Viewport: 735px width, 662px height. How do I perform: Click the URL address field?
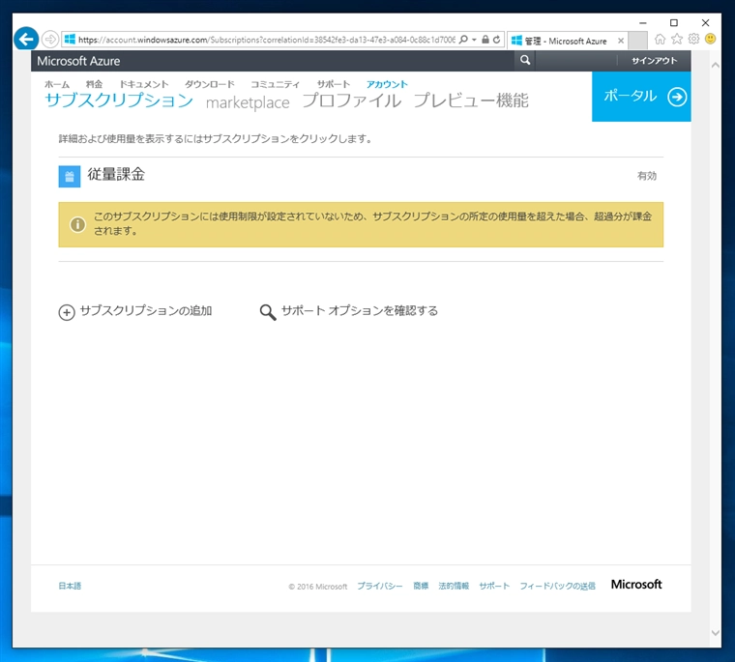point(266,40)
